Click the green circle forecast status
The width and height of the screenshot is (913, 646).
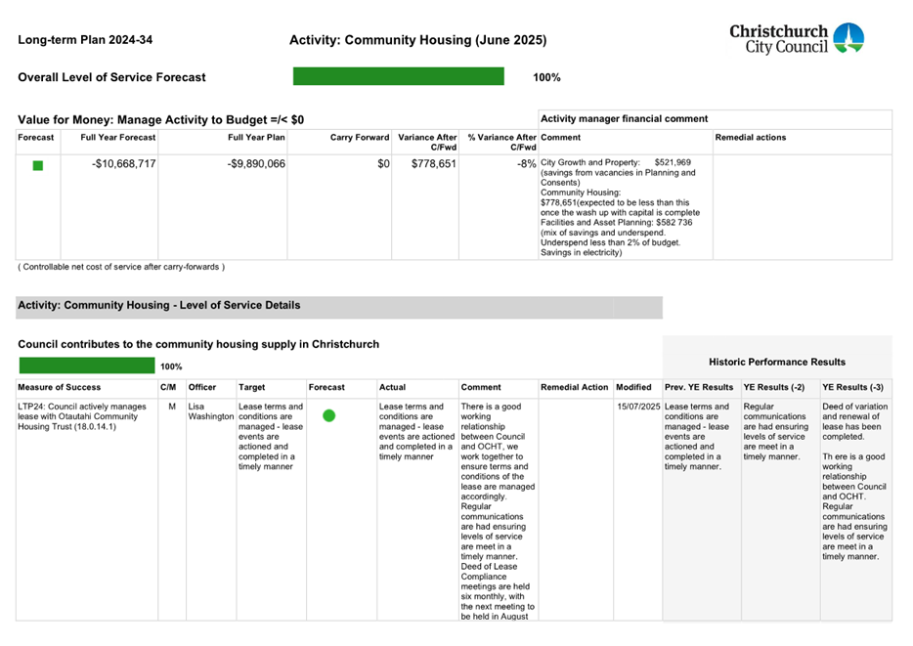coord(328,415)
